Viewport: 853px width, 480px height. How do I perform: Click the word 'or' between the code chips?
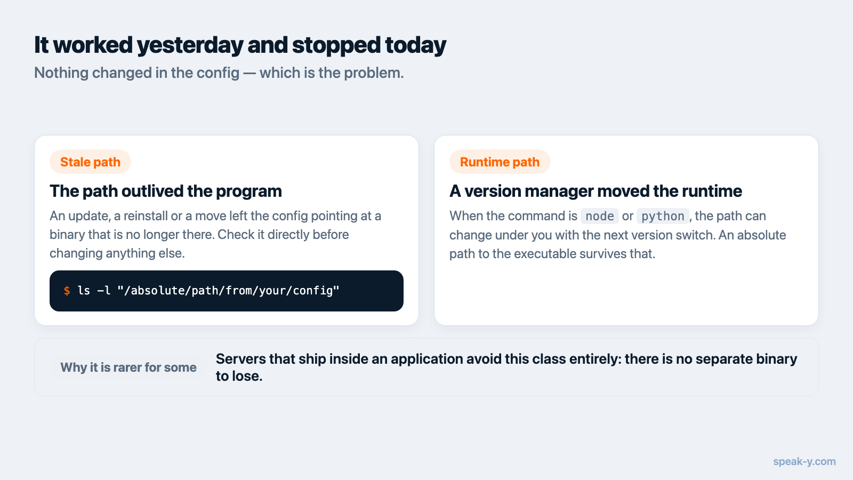tap(627, 216)
